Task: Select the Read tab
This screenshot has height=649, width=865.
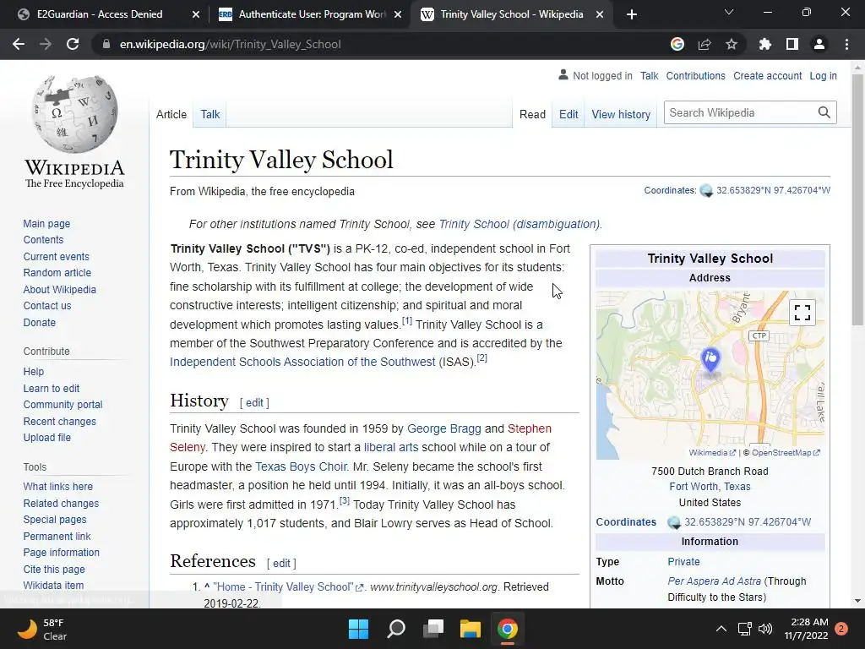Action: (x=532, y=114)
